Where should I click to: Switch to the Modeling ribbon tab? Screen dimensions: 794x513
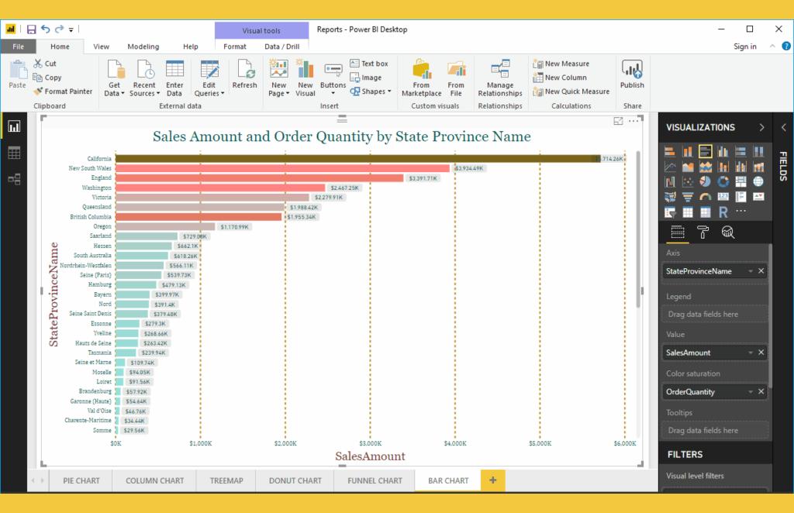tap(143, 46)
